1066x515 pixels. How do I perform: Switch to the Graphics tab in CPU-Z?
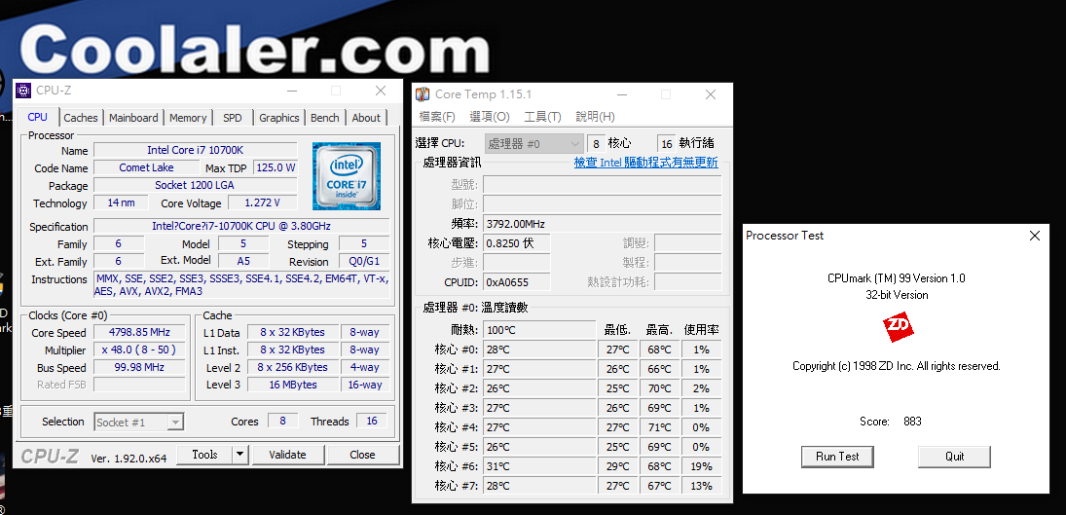[x=278, y=118]
